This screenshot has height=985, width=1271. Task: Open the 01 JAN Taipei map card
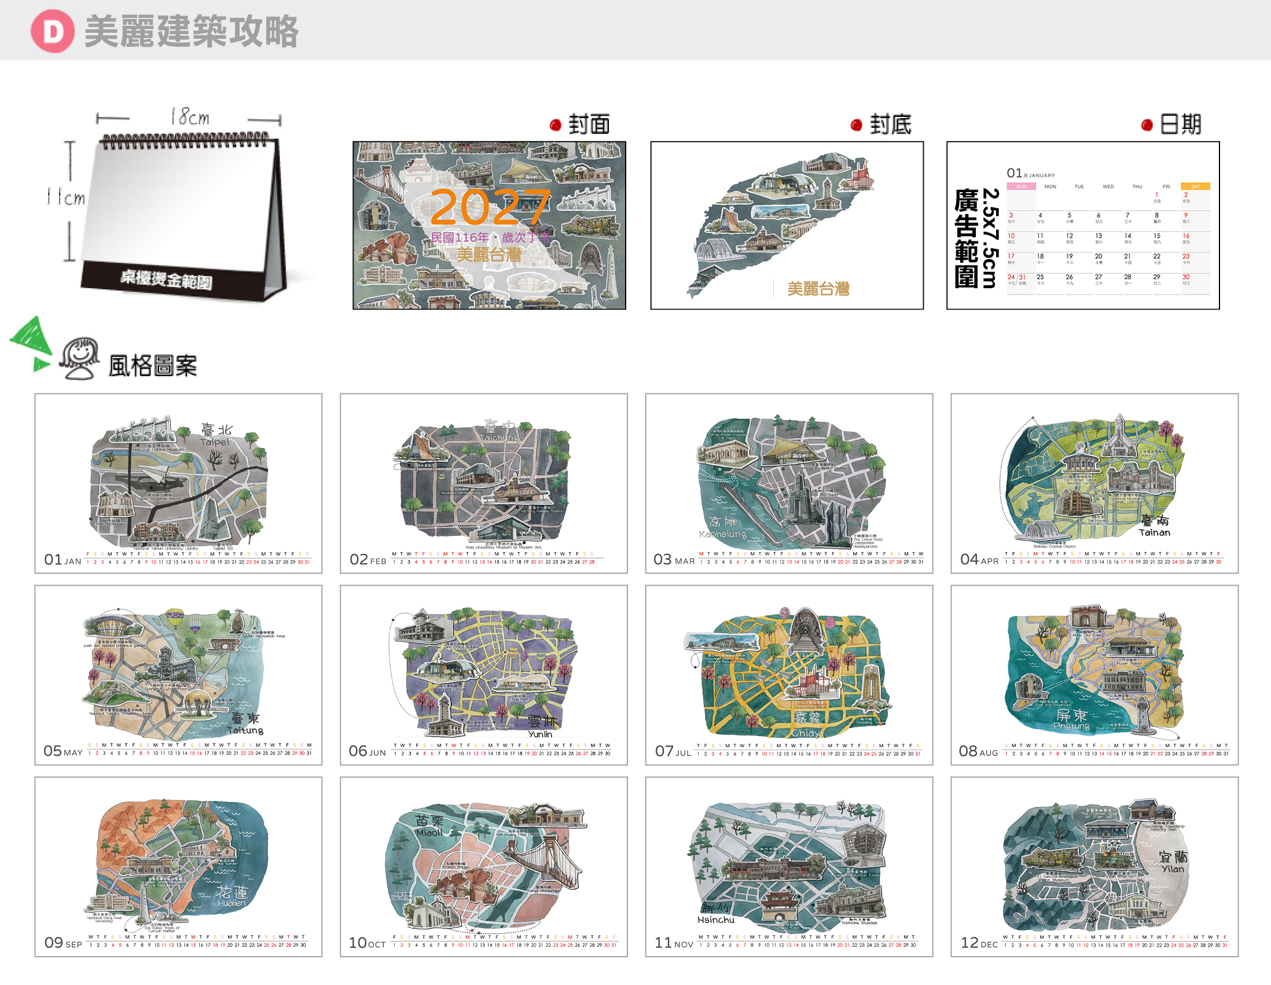178,483
